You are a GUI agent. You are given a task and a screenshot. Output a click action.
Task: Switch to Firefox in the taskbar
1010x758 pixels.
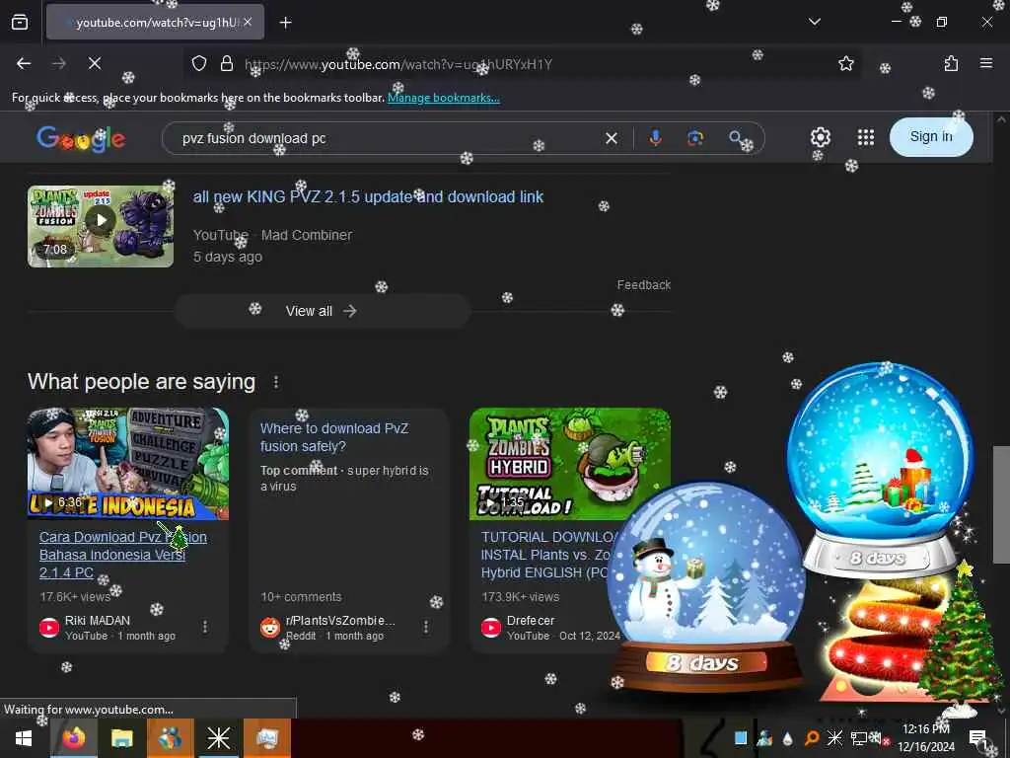click(73, 738)
